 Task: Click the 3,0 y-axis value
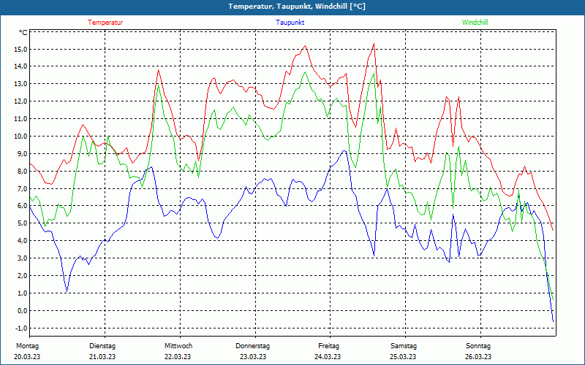pos(22,258)
